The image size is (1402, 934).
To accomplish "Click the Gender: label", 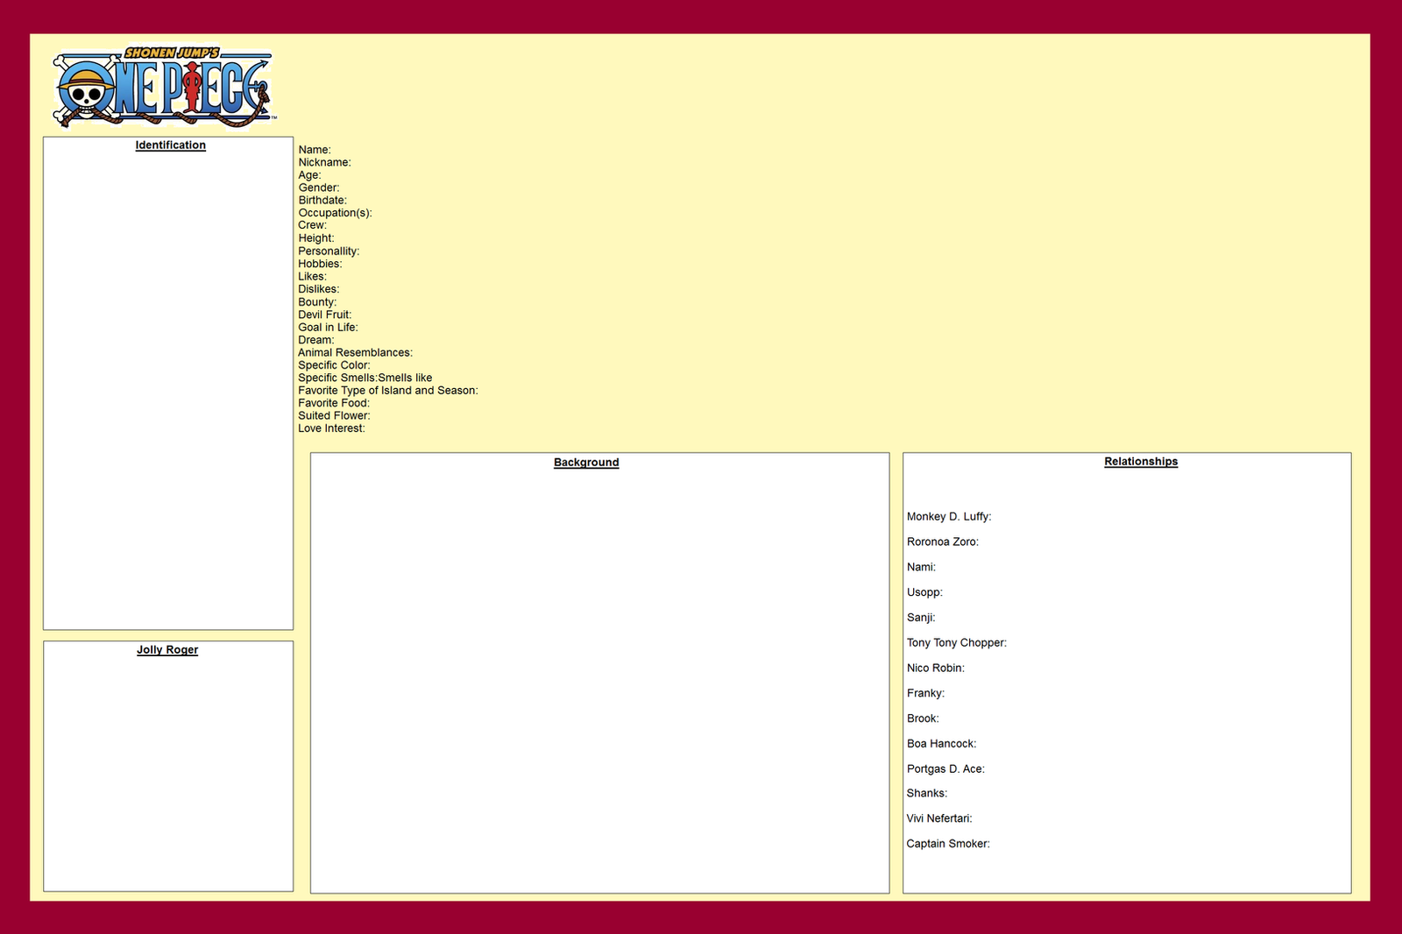I will point(319,188).
